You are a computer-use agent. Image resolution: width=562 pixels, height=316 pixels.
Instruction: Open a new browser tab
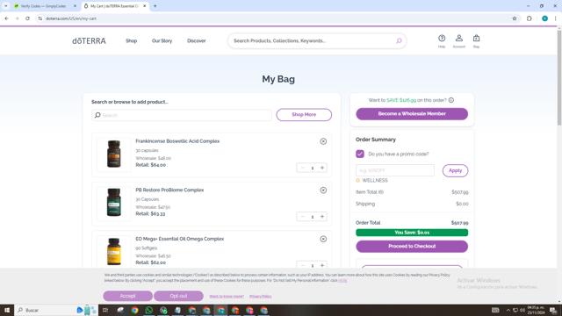155,6
